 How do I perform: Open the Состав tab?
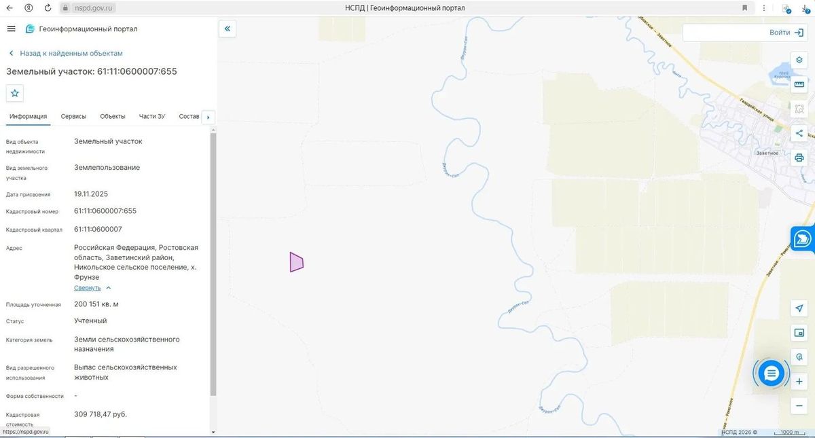coord(189,116)
